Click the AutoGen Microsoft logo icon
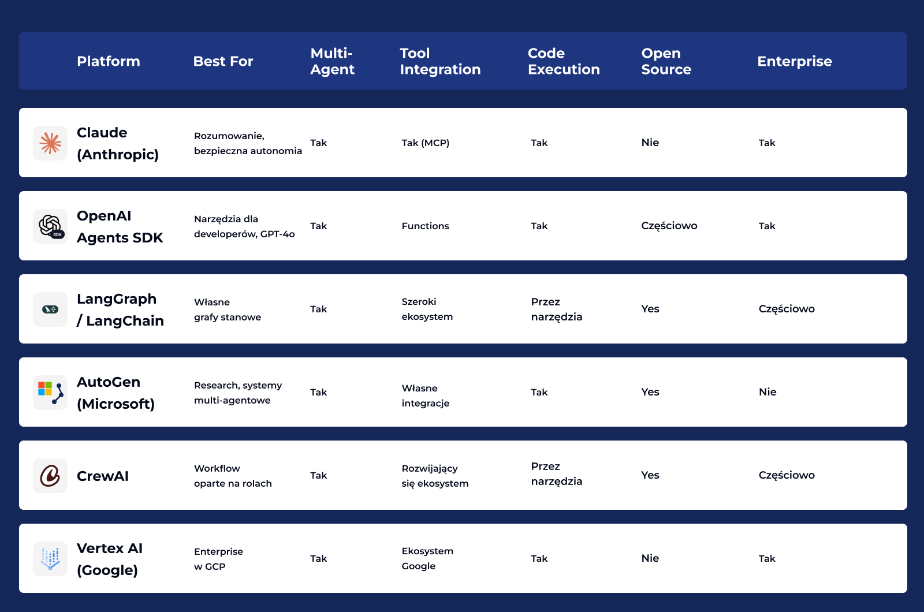Image resolution: width=924 pixels, height=612 pixels. point(50,393)
